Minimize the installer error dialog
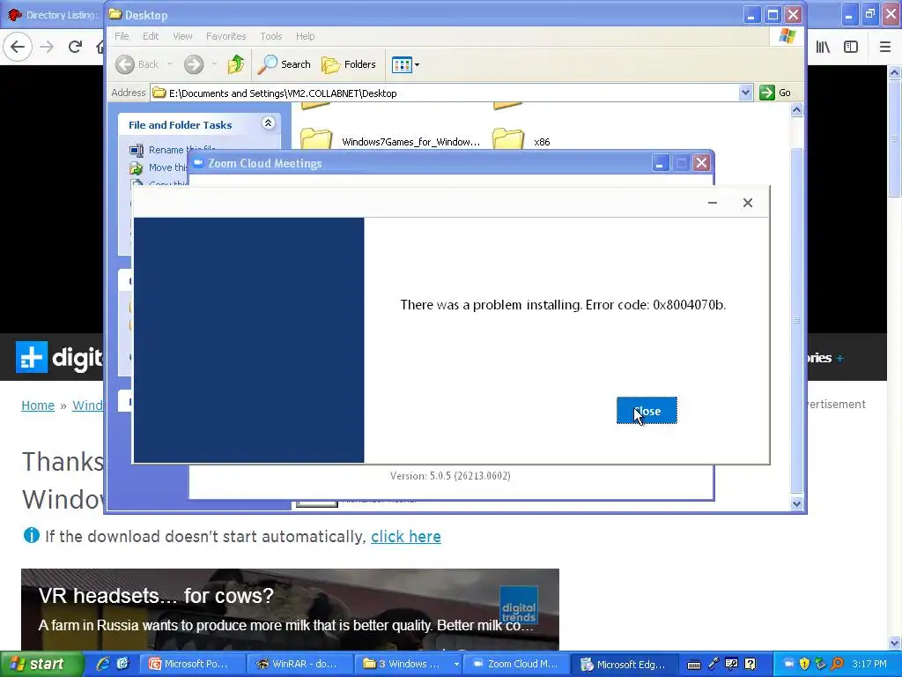The image size is (902, 677). pyautogui.click(x=712, y=203)
